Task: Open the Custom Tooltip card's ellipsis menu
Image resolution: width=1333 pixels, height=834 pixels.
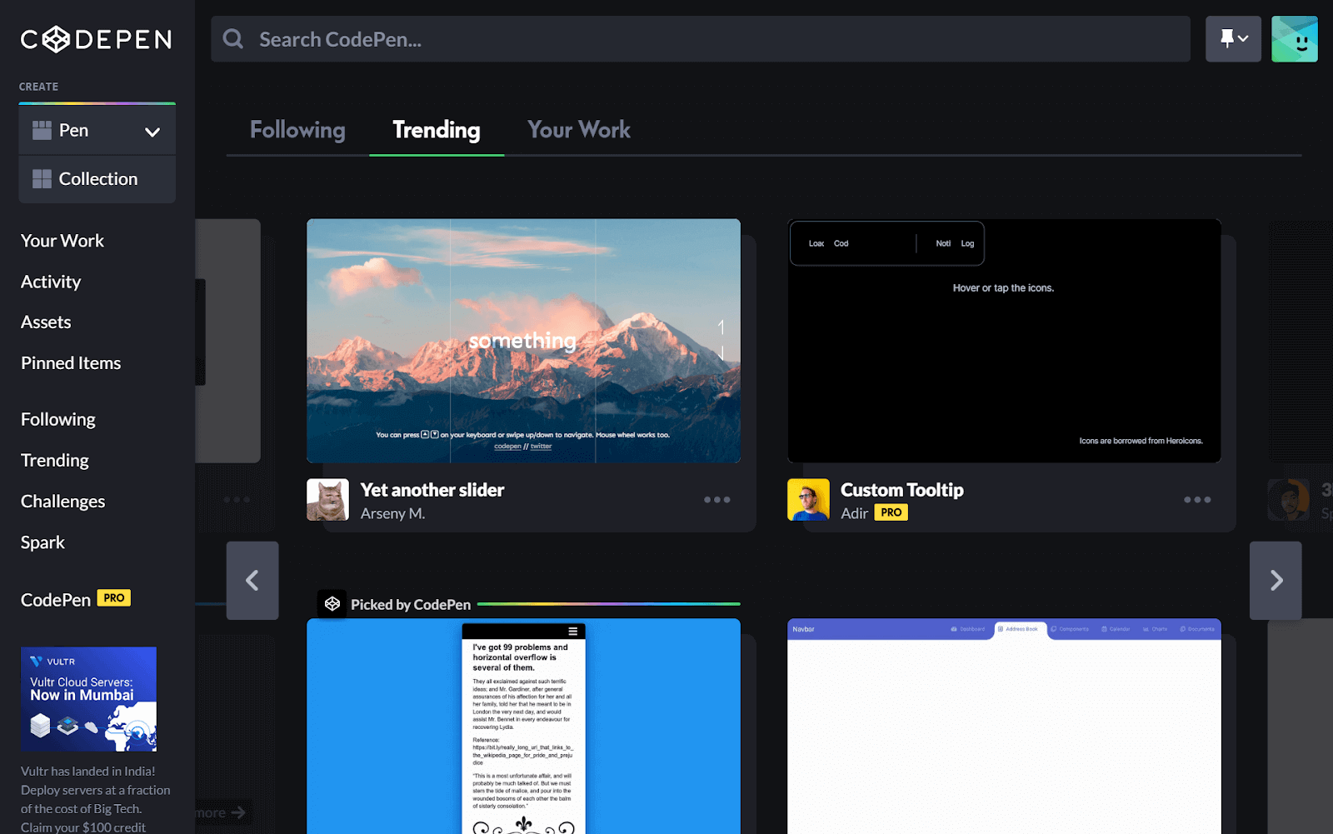Action: pyautogui.click(x=1197, y=499)
